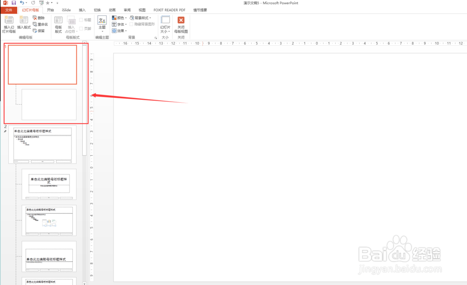Screen dimensions: 467x285
Task: Click the thumbnail pane scroll-down arrow
Action: tap(85, 284)
